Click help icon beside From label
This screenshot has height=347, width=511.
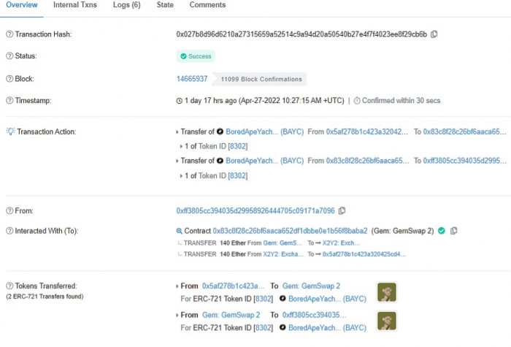coord(9,211)
